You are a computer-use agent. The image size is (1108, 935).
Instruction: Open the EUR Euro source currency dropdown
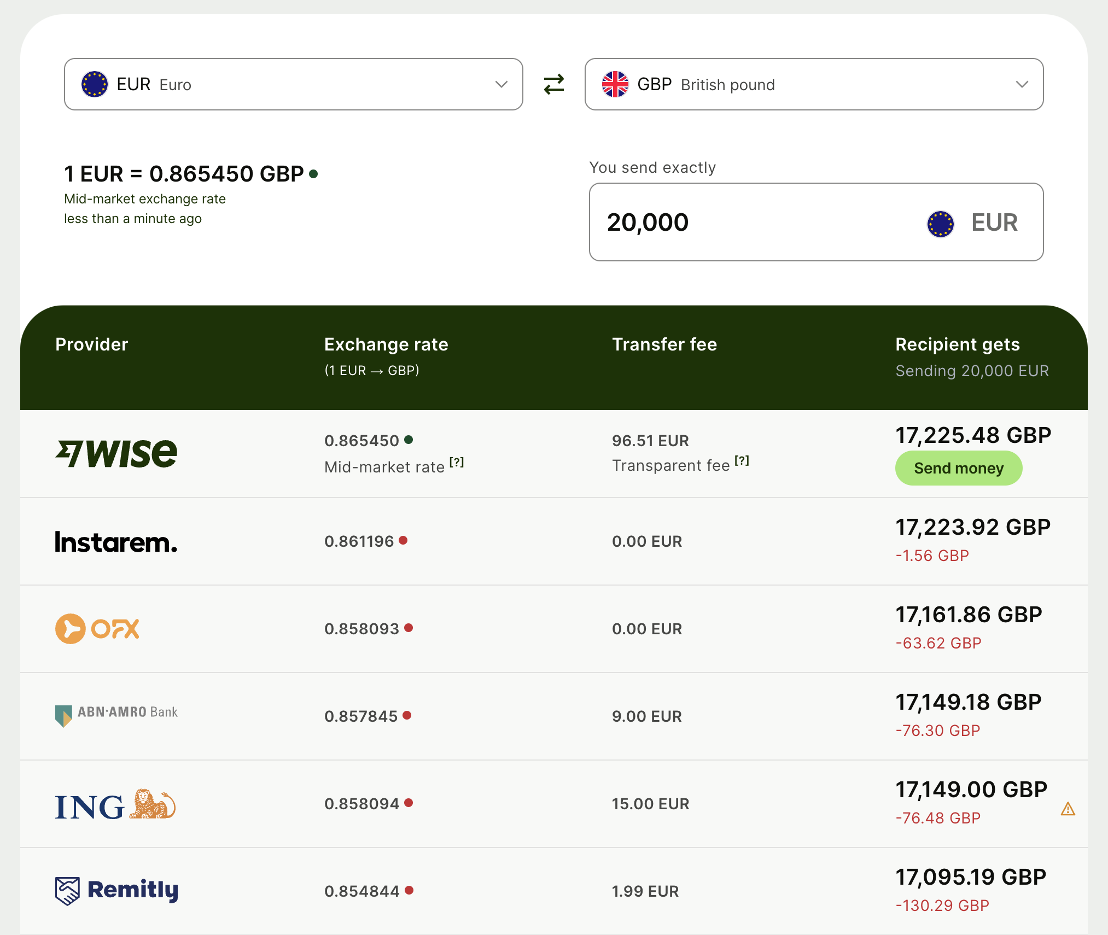click(293, 85)
